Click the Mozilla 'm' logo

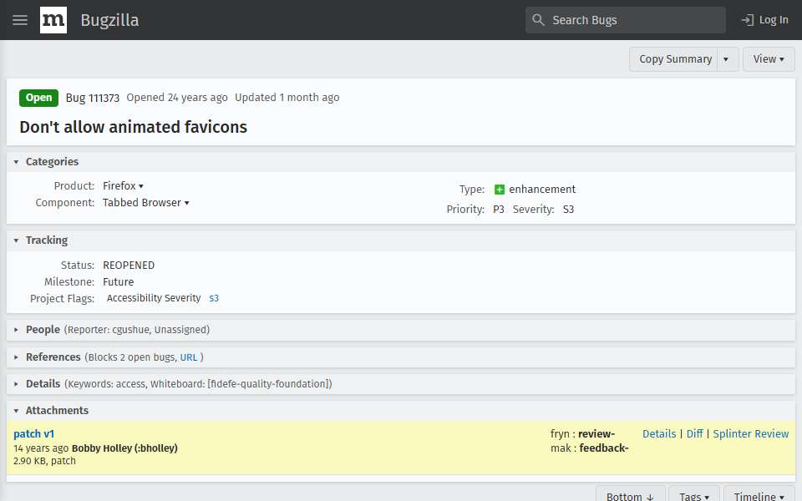click(53, 20)
